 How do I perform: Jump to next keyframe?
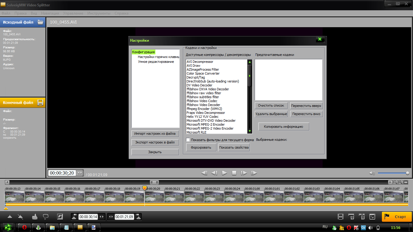pos(254,173)
